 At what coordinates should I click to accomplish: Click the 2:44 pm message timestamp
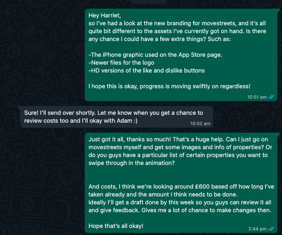click(x=257, y=229)
